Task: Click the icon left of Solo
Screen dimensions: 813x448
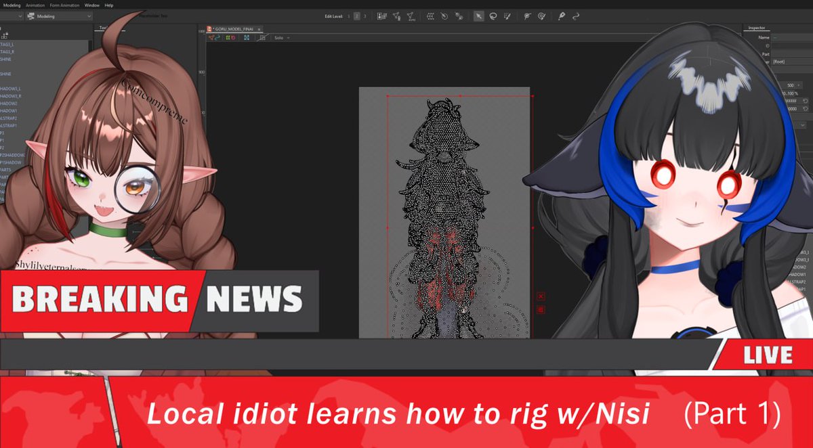Action: pos(263,38)
